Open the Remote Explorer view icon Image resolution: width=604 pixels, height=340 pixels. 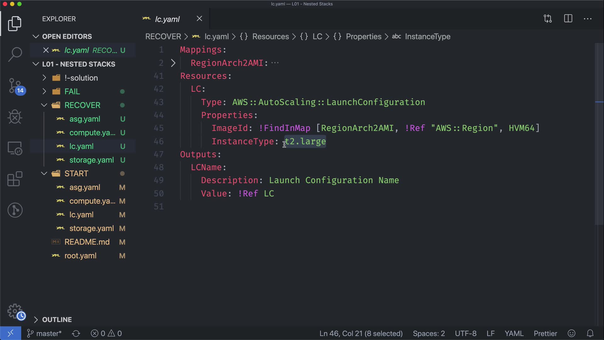tap(15, 148)
